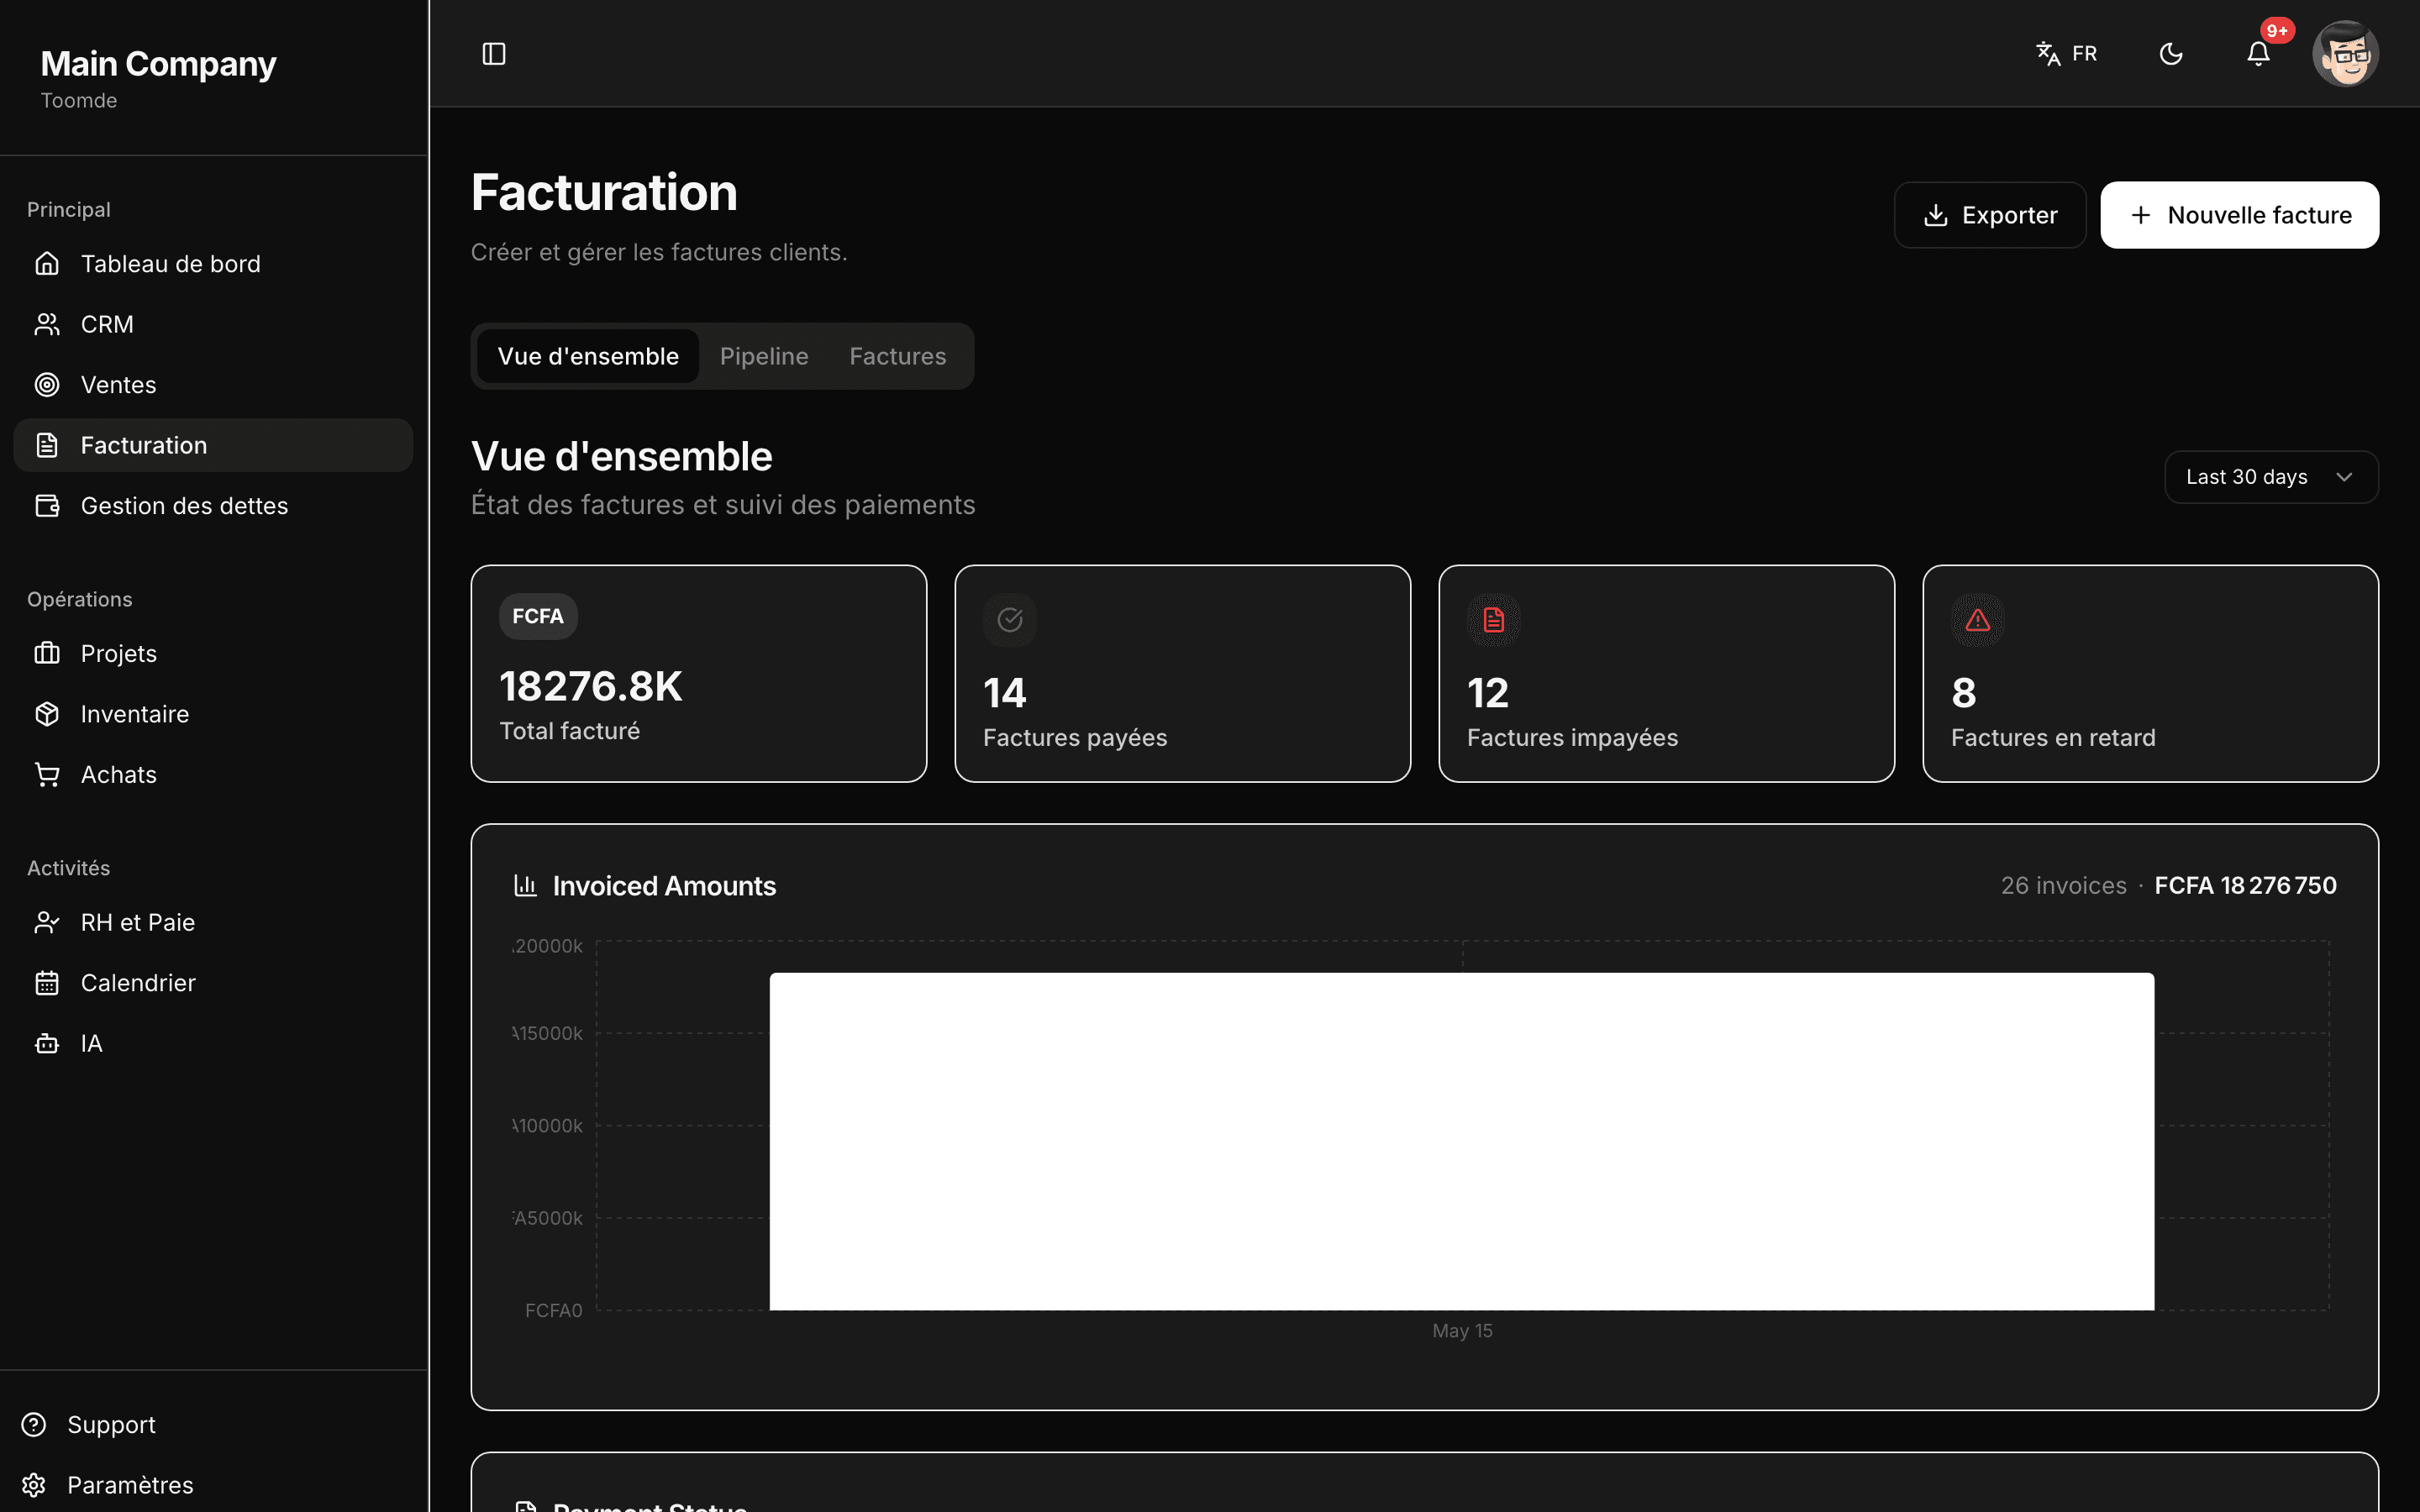Click the May 15 chart bar
The height and width of the screenshot is (1512, 2420).
click(1462, 1141)
